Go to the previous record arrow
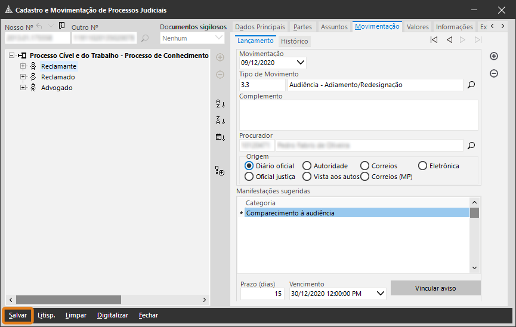 point(449,40)
